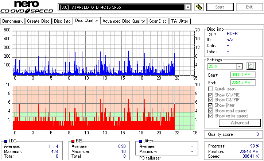This screenshot has height=161, width=264.
Task: Toggle the Show write speed checkbox
Action: pyautogui.click(x=210, y=116)
